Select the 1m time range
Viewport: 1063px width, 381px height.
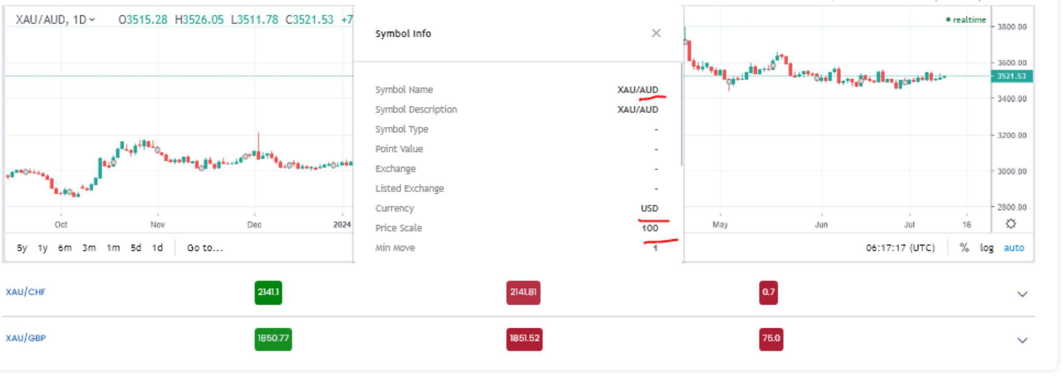[113, 248]
